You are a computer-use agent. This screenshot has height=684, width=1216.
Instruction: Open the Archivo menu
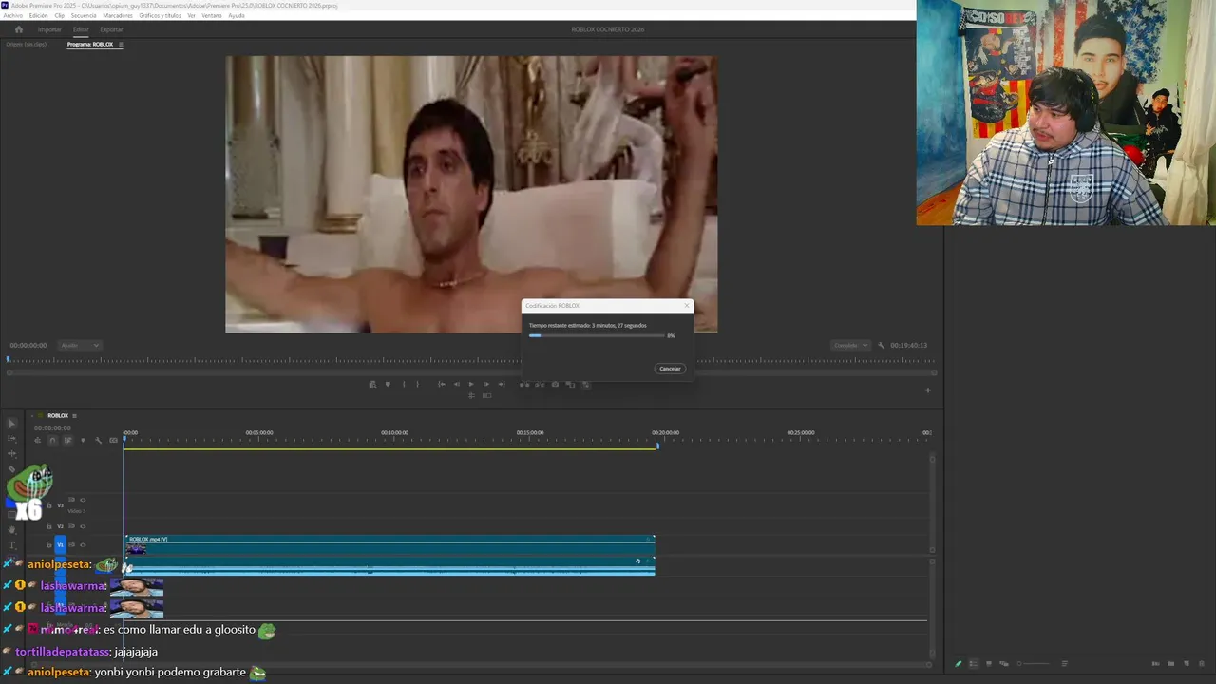[12, 15]
